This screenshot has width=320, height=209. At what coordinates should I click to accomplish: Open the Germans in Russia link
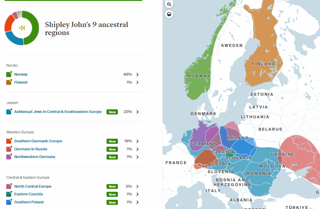coord(31,149)
